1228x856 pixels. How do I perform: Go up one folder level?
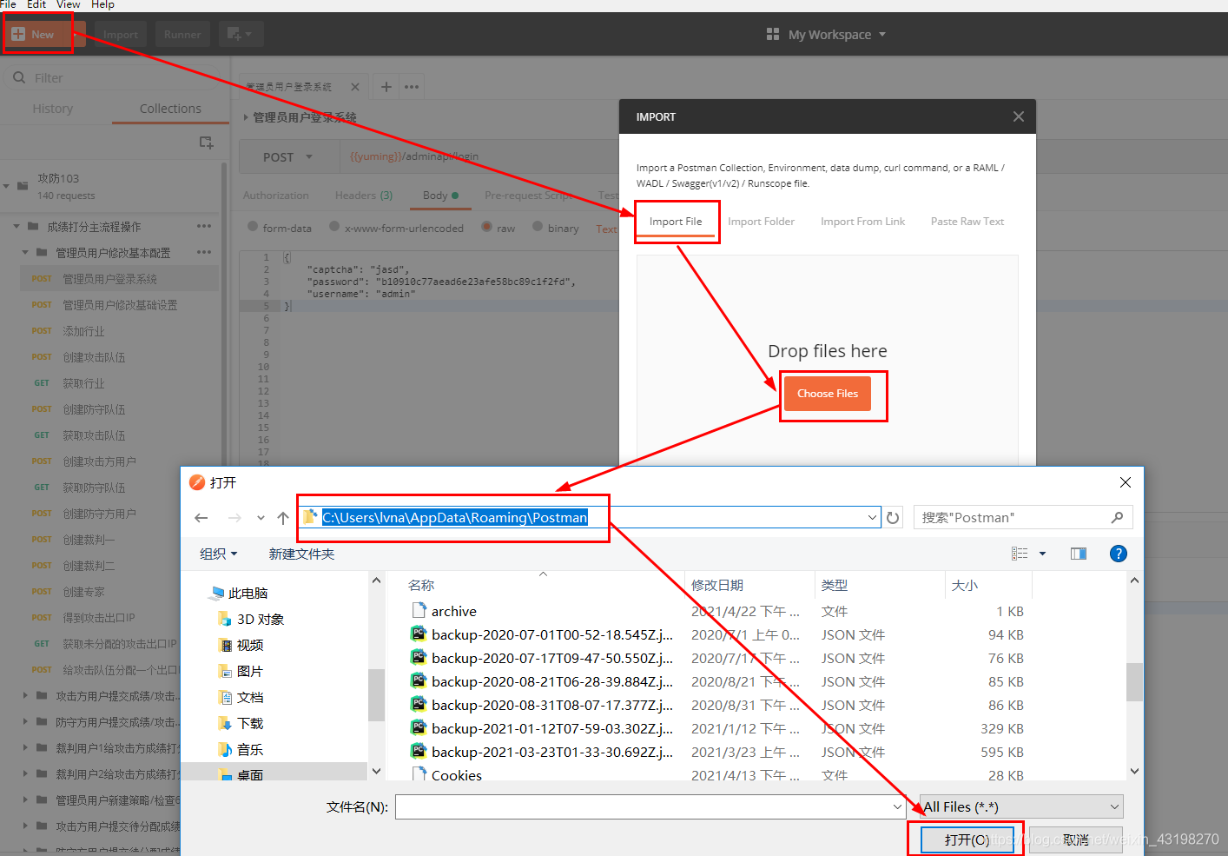pyautogui.click(x=283, y=518)
